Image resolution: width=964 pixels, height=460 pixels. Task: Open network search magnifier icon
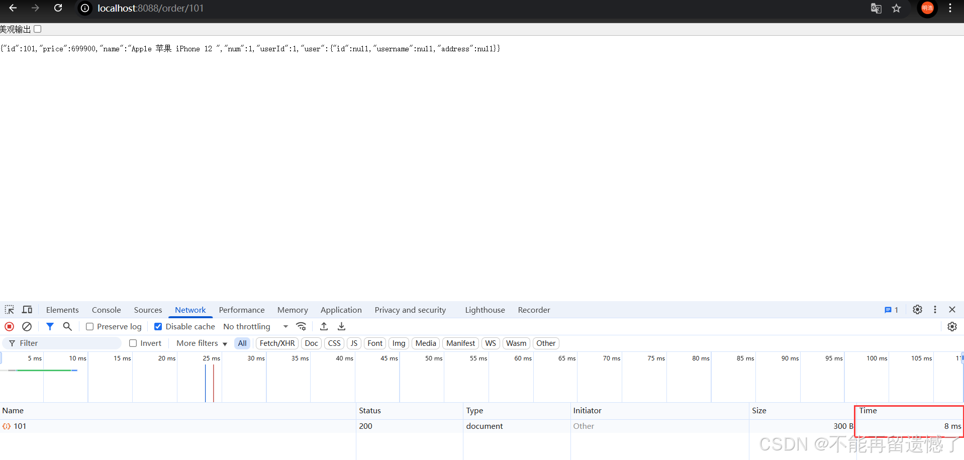pyautogui.click(x=67, y=326)
